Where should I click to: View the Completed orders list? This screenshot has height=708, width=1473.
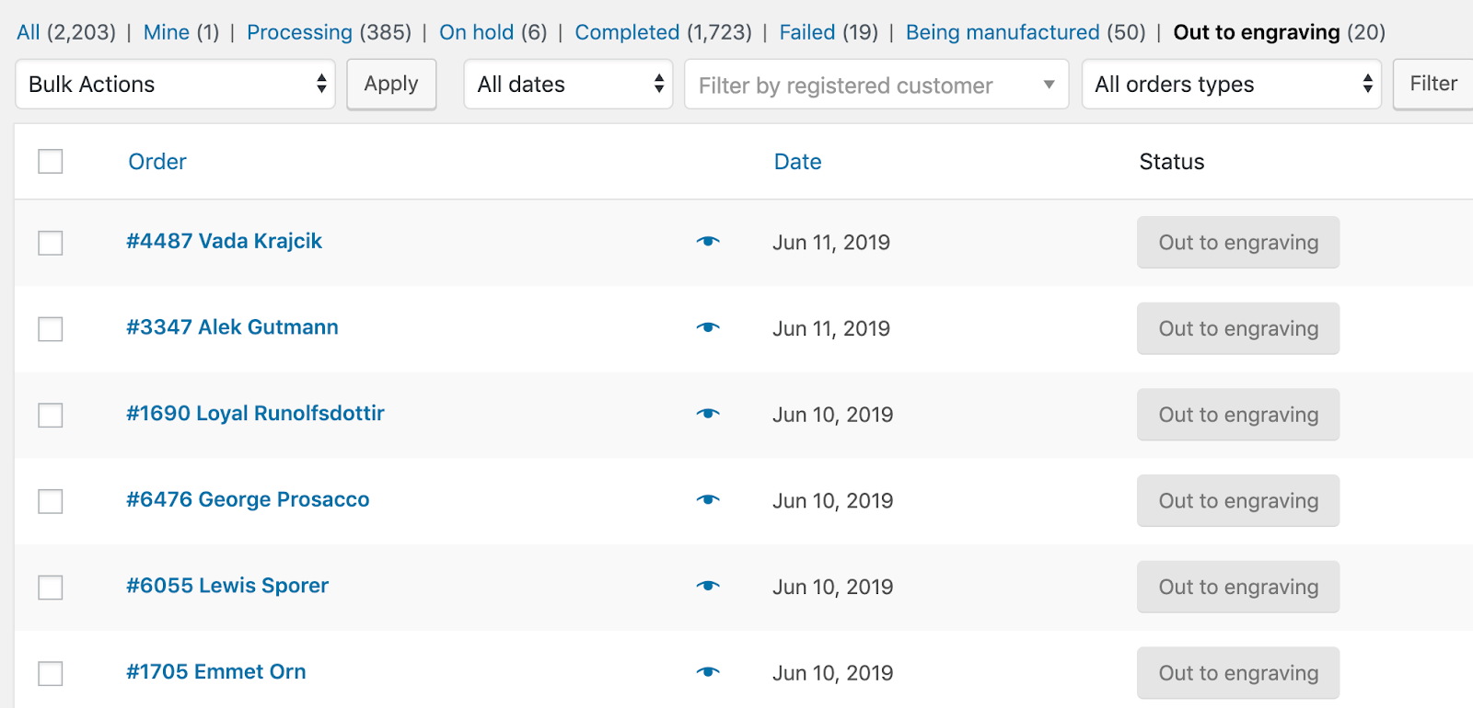pyautogui.click(x=627, y=32)
